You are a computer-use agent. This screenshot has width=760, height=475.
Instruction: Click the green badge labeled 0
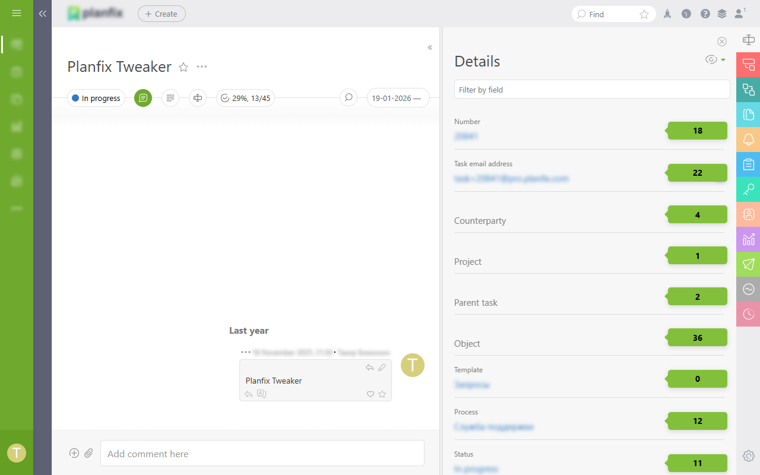pyautogui.click(x=696, y=379)
